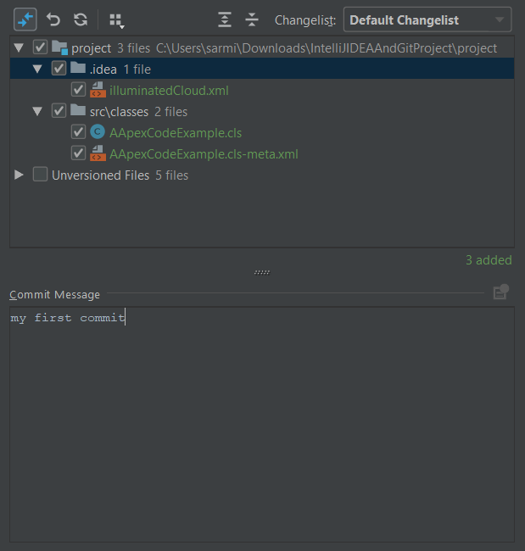Collapse the src\classes folder node
Image resolution: width=525 pixels, height=551 pixels.
[37, 111]
